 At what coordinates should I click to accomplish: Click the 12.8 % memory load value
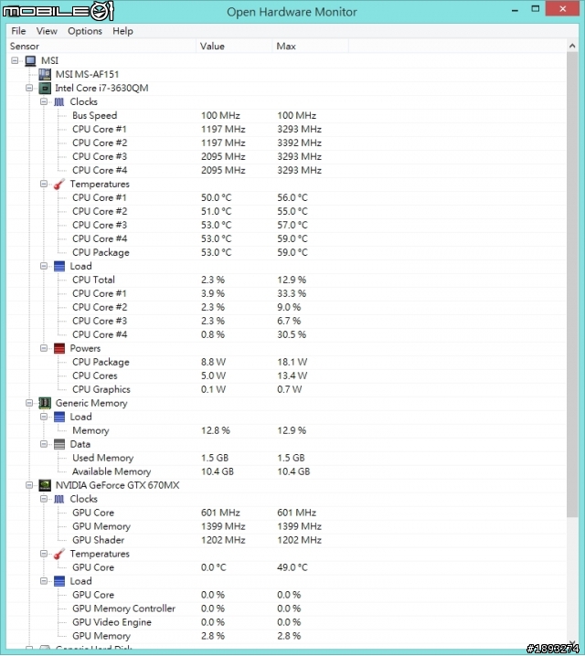click(x=216, y=430)
